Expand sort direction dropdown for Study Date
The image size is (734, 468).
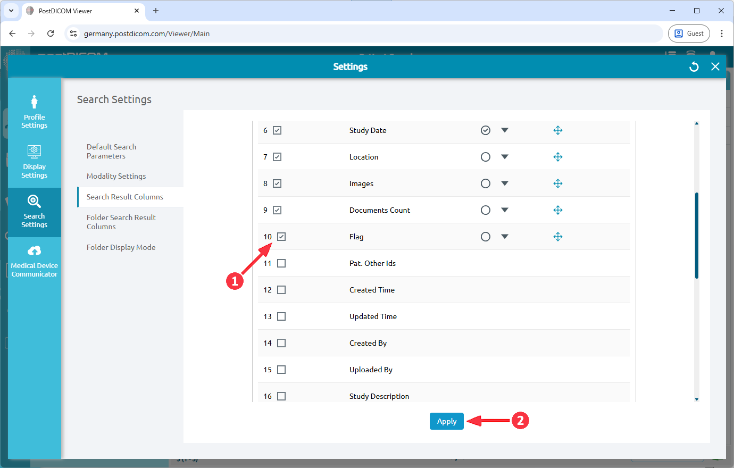(x=505, y=130)
